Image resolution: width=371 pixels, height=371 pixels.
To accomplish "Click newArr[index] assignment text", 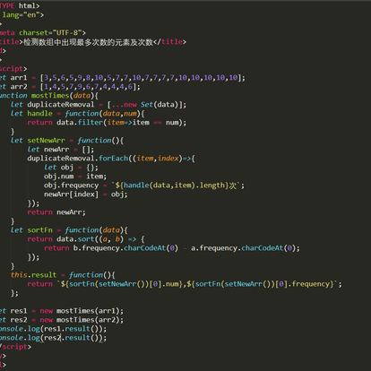I will [x=71, y=194].
